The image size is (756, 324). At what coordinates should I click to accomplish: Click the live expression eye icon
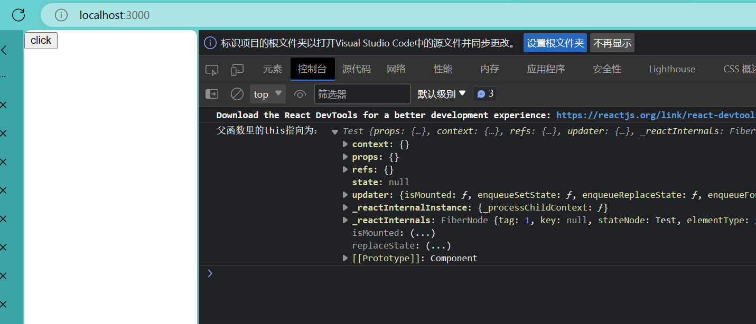[x=300, y=94]
